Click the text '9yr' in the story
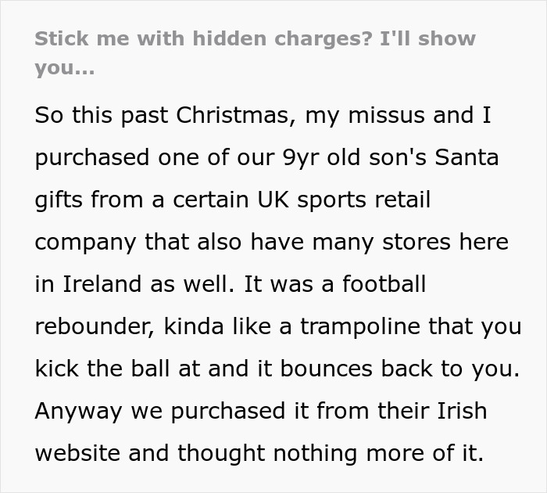 [x=299, y=157]
